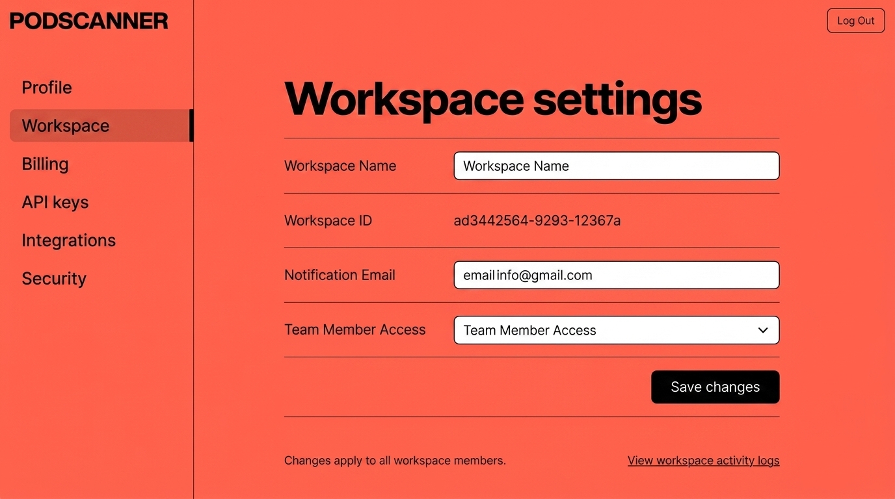This screenshot has height=499, width=895.
Task: Select Workspace in the sidebar
Action: (66, 125)
